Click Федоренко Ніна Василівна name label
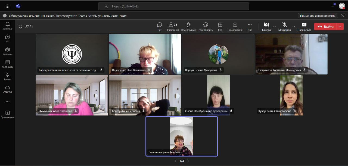The width and height of the screenshot is (348, 166). point(129,70)
